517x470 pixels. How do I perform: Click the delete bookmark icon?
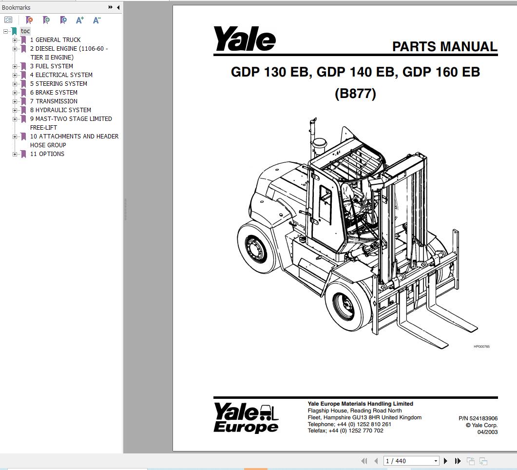pyautogui.click(x=29, y=20)
